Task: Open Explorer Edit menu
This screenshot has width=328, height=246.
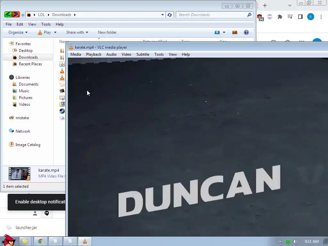Action: (20, 24)
